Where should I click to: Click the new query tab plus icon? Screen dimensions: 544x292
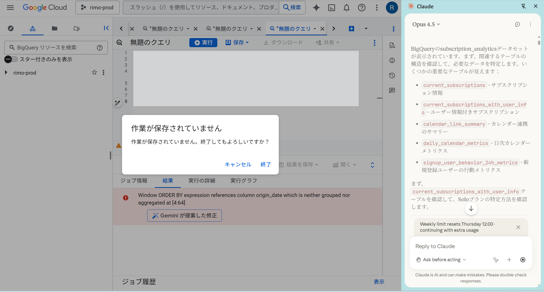[351, 28]
